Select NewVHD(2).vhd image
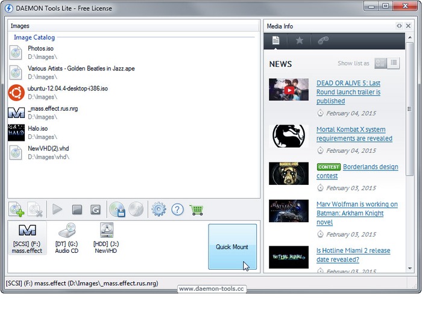Viewport: 422px width, 316px height. 133,152
